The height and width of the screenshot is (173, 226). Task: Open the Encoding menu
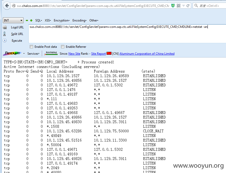click(x=79, y=20)
